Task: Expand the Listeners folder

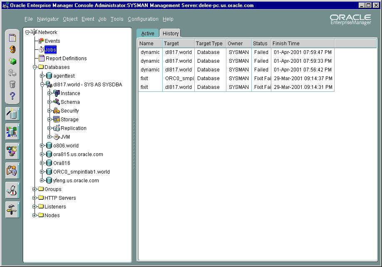Action: (35, 206)
